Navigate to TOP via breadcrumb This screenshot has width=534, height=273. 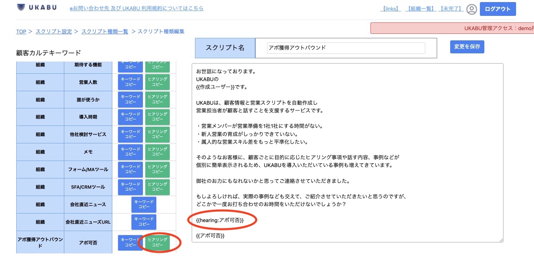click(21, 31)
